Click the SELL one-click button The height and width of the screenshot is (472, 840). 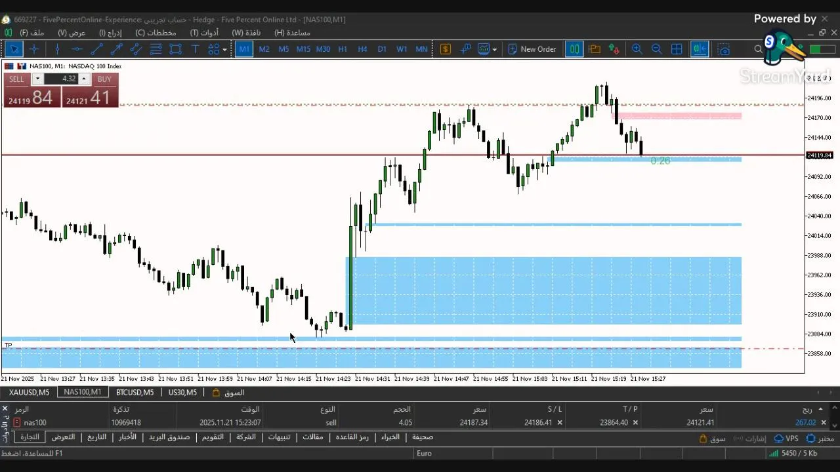(x=16, y=79)
